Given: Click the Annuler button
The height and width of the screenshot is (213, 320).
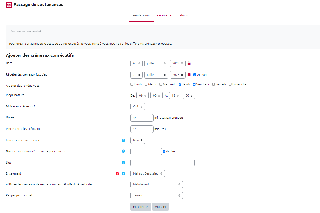Looking at the screenshot, I should coord(160,207).
